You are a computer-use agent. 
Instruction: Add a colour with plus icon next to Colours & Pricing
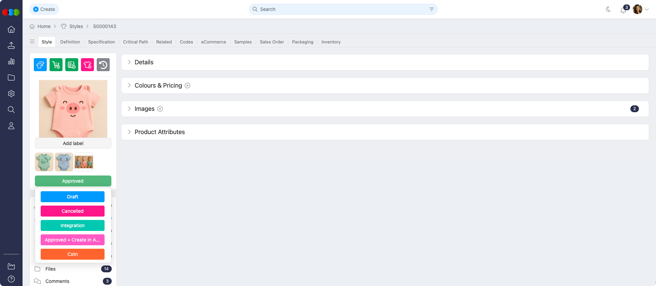188,86
